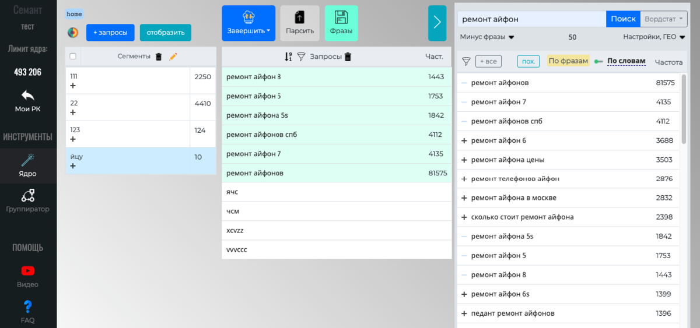The height and width of the screenshot is (328, 700).
Task: Select the По фразам mode
Action: click(568, 61)
